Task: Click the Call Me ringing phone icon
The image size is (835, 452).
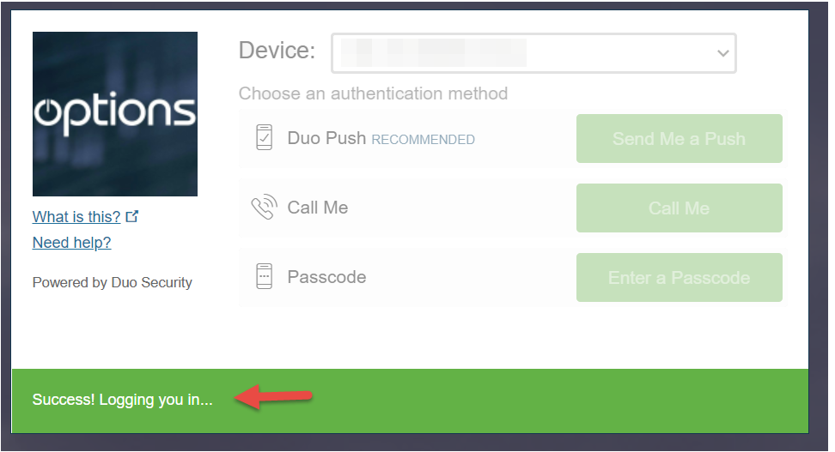Action: (264, 207)
